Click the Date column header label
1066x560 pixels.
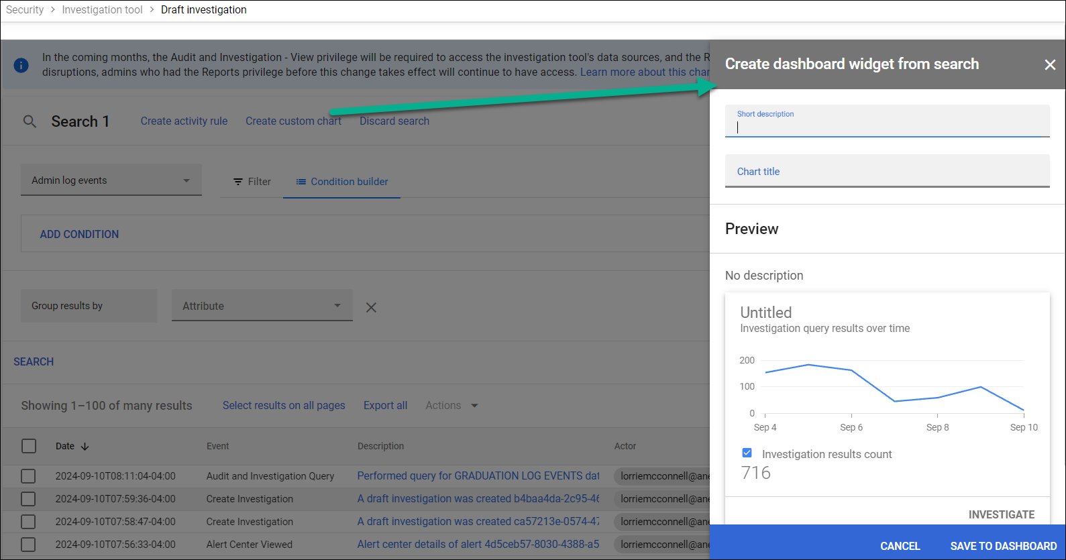(x=65, y=446)
